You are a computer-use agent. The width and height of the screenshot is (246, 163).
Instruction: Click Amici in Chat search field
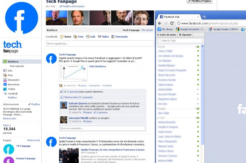click(180, 41)
